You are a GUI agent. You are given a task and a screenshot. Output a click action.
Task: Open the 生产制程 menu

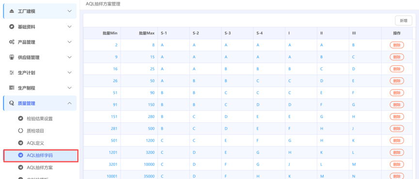(x=40, y=88)
